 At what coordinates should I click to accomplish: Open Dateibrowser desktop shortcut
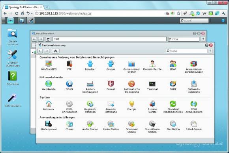click(13, 37)
